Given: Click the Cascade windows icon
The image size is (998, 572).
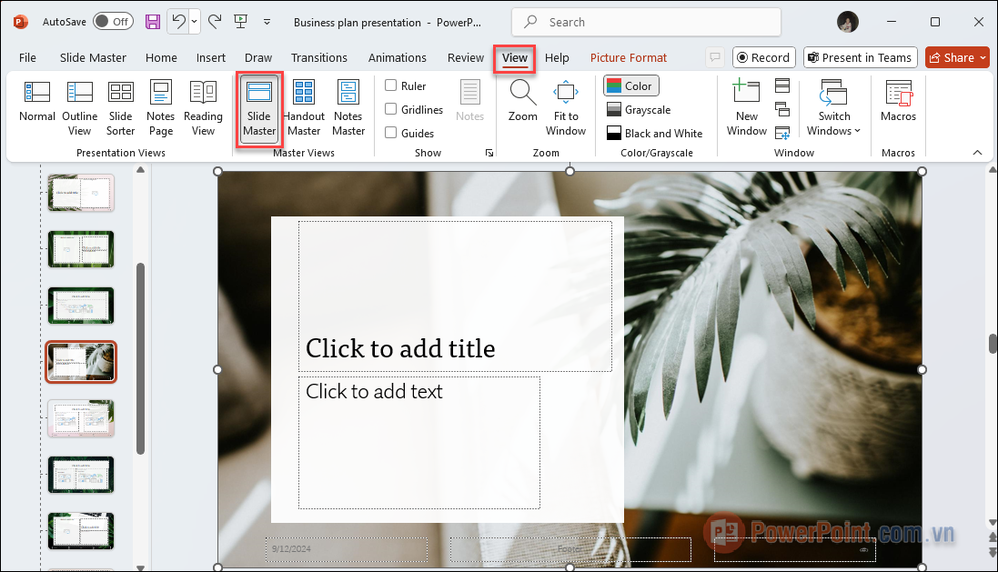Looking at the screenshot, I should [x=782, y=109].
